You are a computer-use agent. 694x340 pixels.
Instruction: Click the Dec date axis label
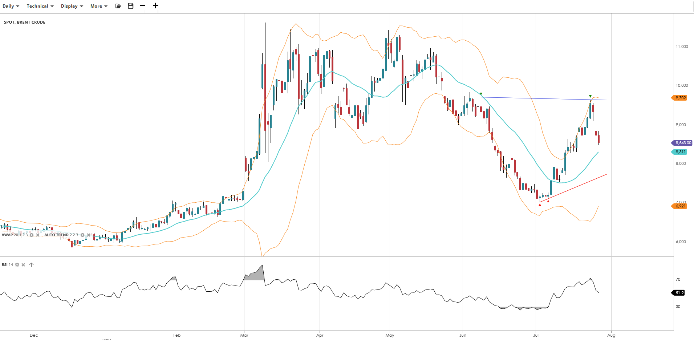[x=34, y=335]
